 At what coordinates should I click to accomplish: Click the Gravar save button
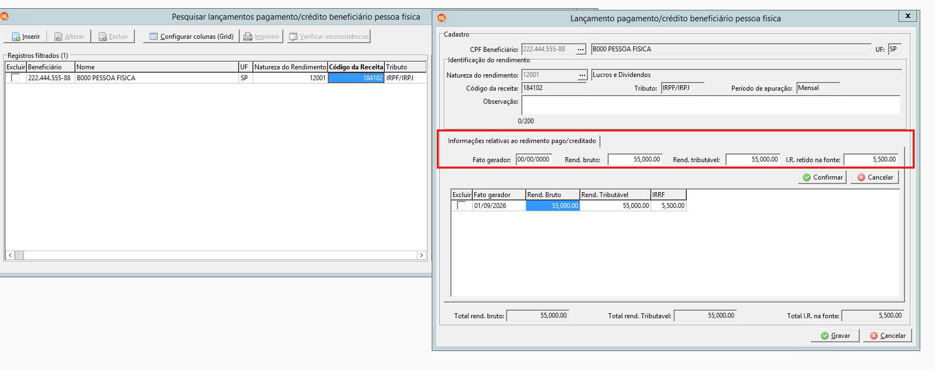point(835,336)
